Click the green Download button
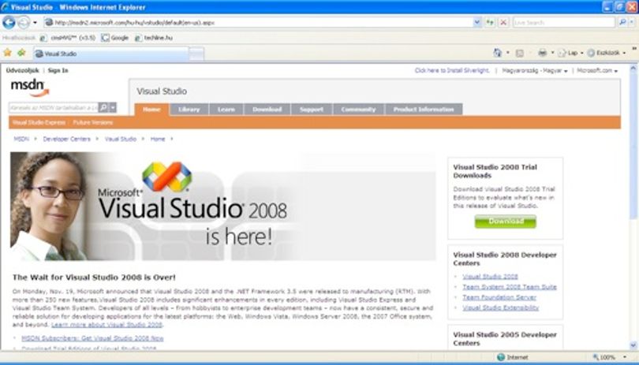 tap(506, 222)
